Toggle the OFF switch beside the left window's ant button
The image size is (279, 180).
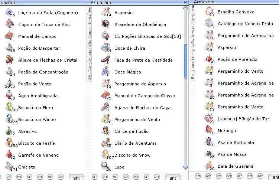coord(61,177)
